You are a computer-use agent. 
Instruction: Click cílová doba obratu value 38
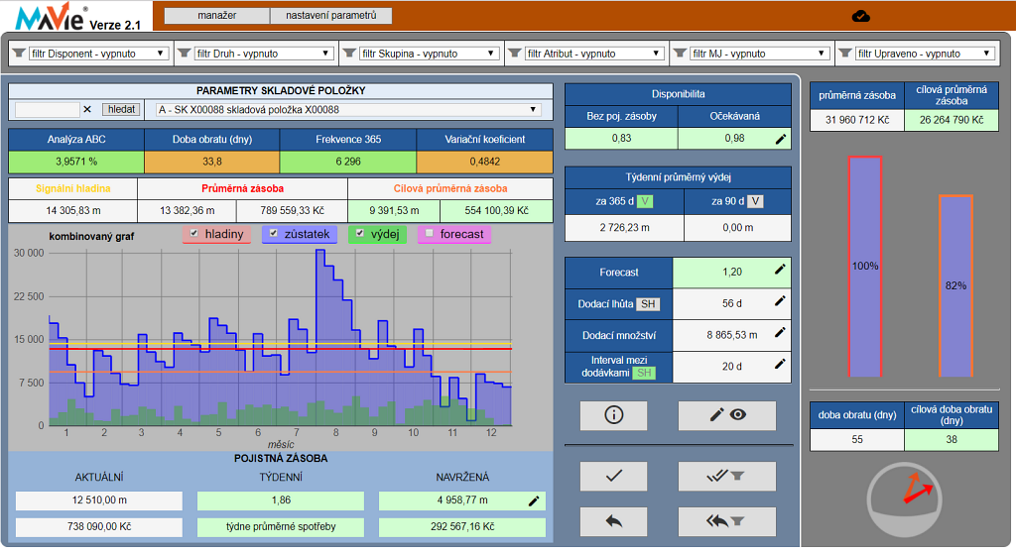[x=952, y=439]
